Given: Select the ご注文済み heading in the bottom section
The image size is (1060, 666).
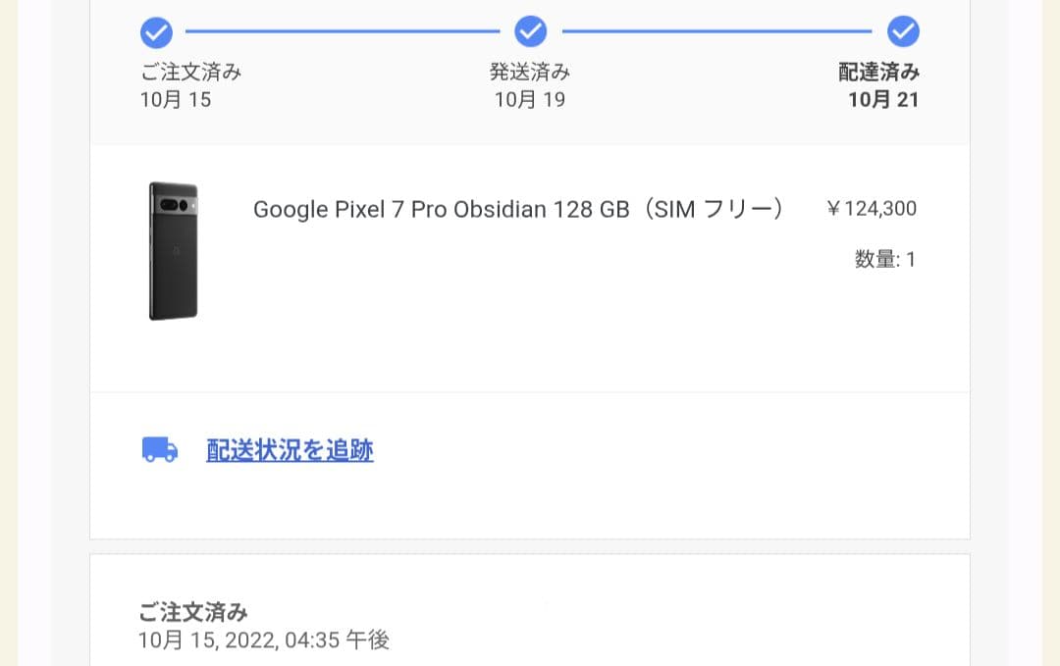Looking at the screenshot, I should point(193,611).
